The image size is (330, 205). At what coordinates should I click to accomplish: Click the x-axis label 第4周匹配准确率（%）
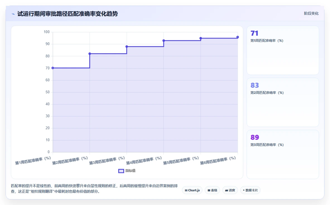tap(144, 160)
